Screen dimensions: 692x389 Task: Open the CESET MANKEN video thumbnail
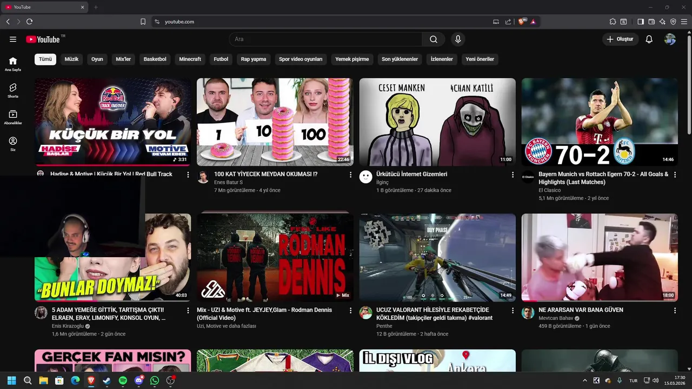tap(437, 122)
